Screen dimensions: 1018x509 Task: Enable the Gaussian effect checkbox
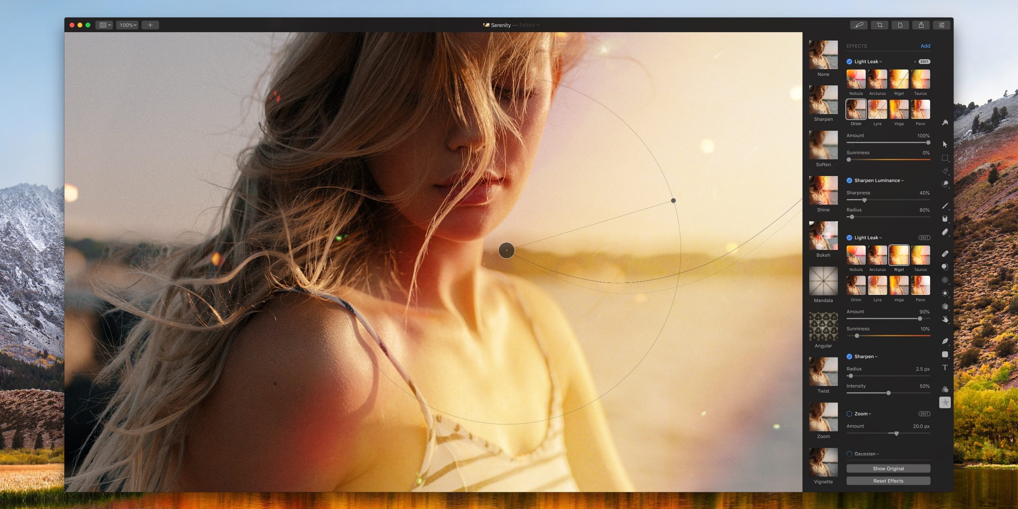click(849, 454)
